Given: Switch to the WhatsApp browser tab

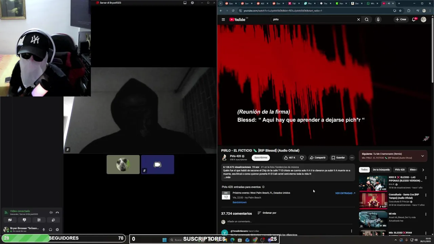Looking at the screenshot, I should coord(373,3).
